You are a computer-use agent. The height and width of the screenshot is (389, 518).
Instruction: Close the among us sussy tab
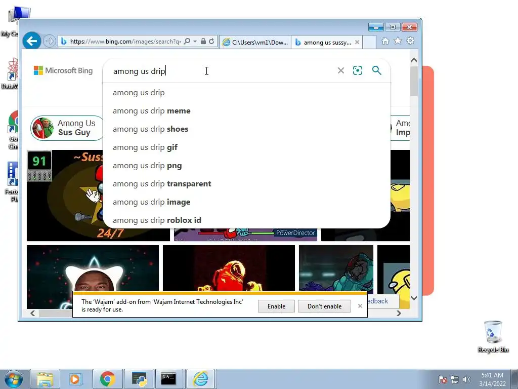357,42
